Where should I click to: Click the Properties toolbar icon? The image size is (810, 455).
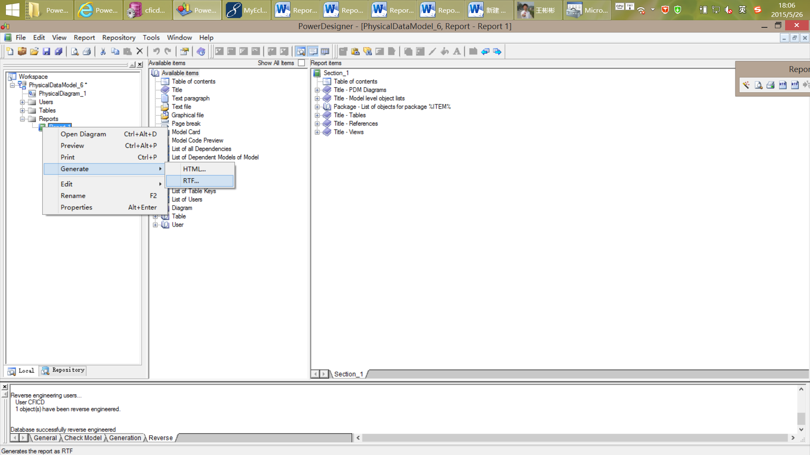point(184,51)
